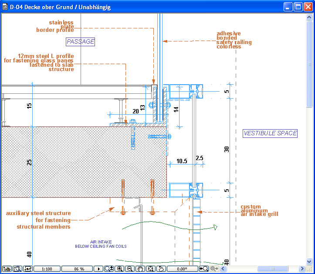The image size is (315, 274).
Task: Click the 86 % zoom value field
Action: [x=77, y=269]
